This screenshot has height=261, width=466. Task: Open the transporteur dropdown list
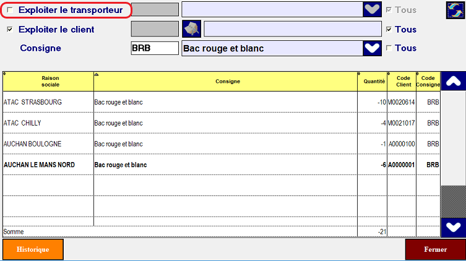(x=371, y=10)
